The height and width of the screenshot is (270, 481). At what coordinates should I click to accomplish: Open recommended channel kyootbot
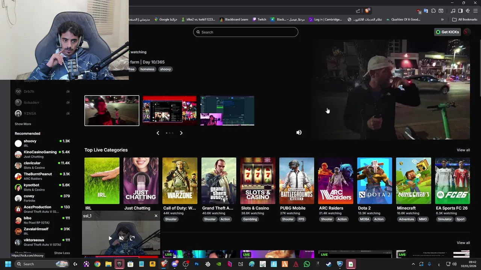tap(42, 187)
